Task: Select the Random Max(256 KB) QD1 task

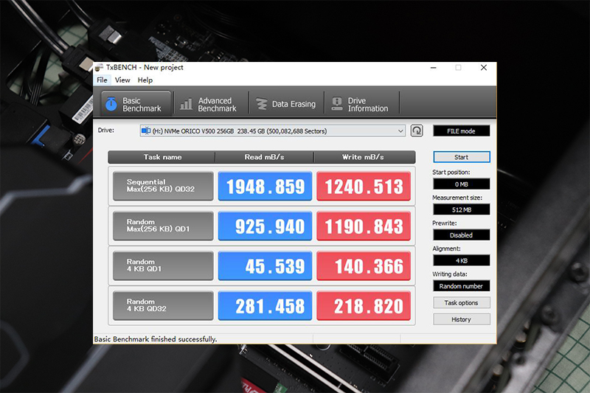Action: click(163, 226)
